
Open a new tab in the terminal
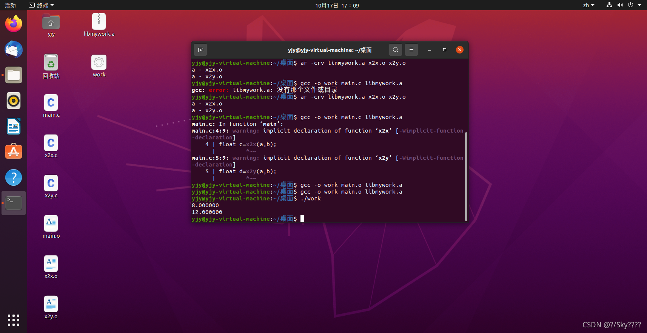pos(200,50)
